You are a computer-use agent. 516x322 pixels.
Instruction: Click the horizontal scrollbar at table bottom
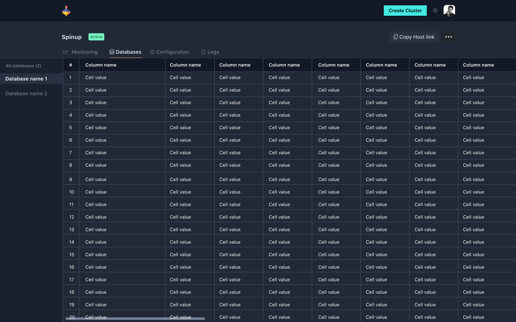[x=135, y=318]
